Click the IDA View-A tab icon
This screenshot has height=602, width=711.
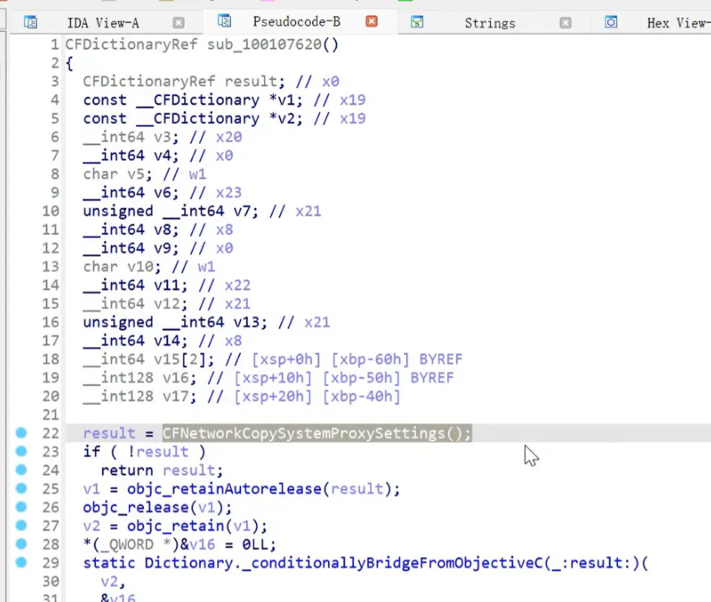click(x=30, y=22)
